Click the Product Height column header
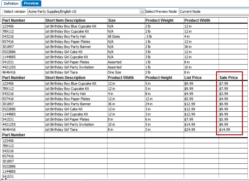 [159, 78]
